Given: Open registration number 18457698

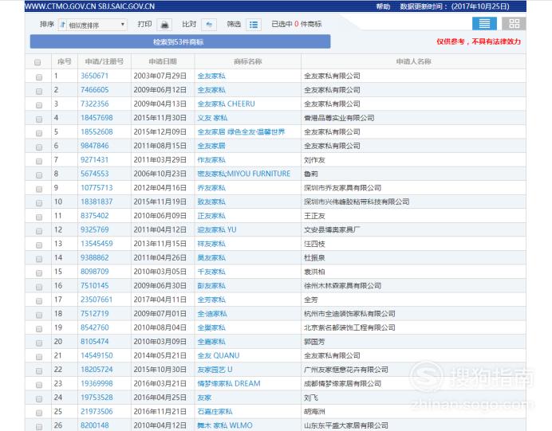Looking at the screenshot, I should tap(97, 118).
